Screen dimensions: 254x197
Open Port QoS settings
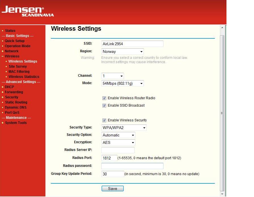pos(12,113)
